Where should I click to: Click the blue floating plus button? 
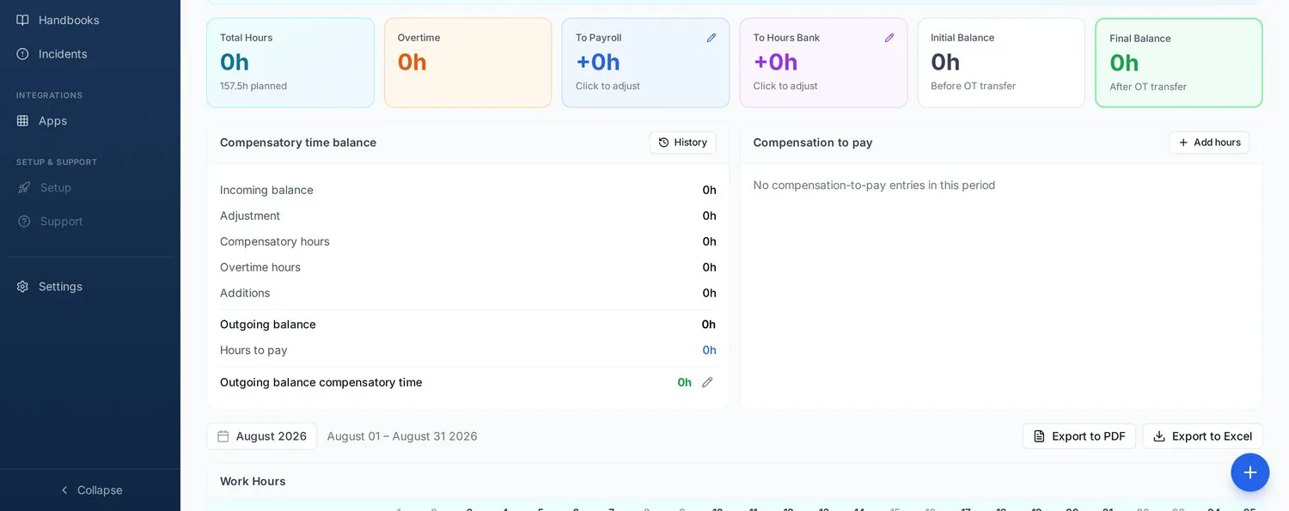[x=1249, y=472]
